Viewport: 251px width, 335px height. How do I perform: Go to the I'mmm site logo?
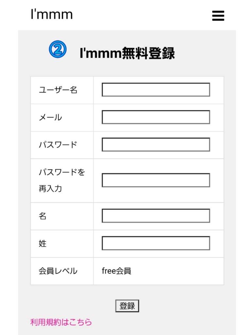pyautogui.click(x=52, y=14)
